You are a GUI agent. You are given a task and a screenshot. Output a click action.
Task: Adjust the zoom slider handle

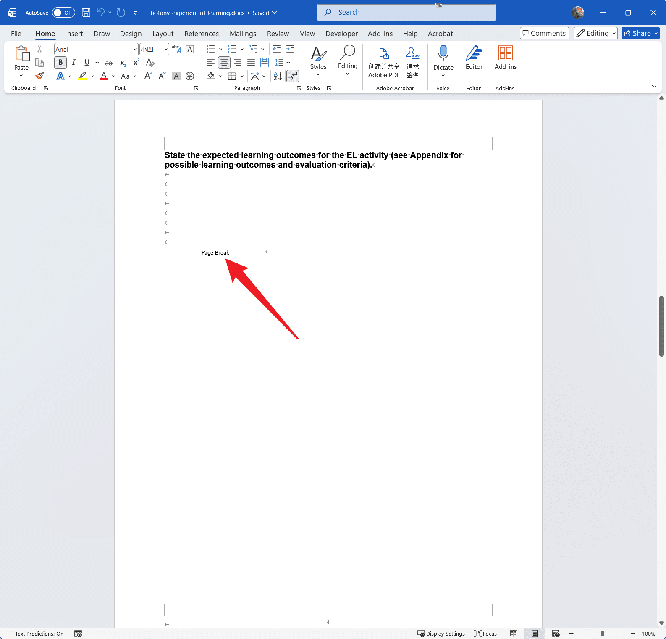click(x=602, y=634)
